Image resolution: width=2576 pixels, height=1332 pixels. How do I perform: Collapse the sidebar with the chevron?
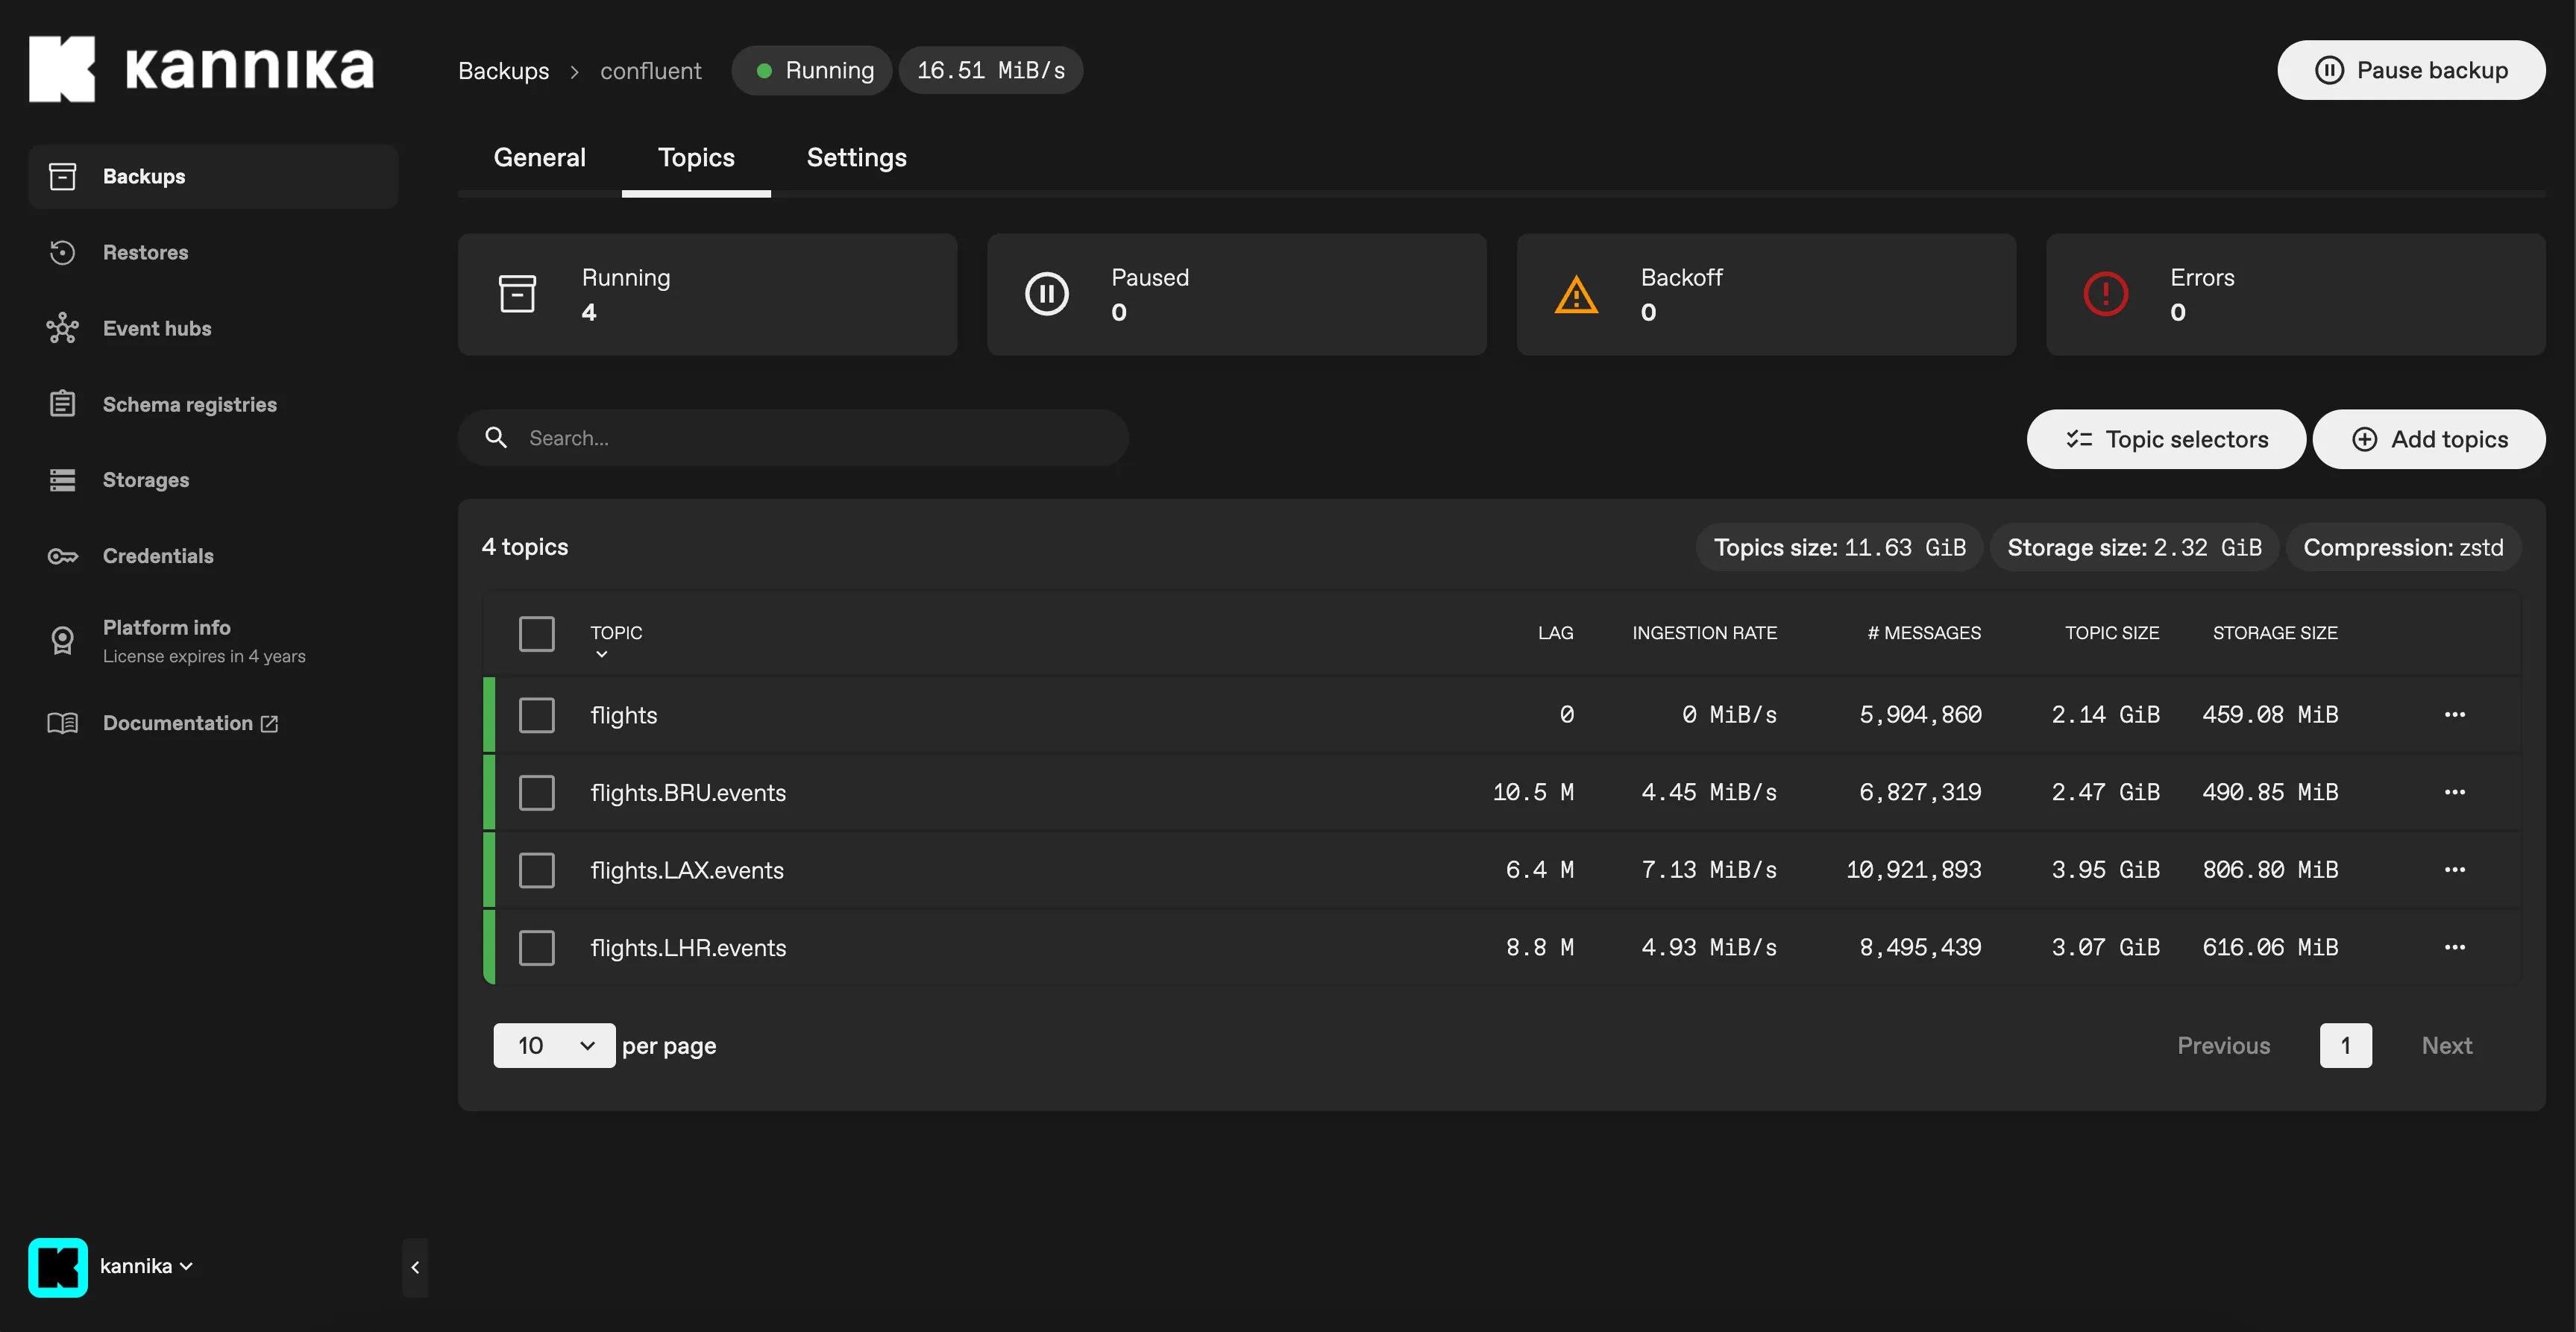(416, 1267)
